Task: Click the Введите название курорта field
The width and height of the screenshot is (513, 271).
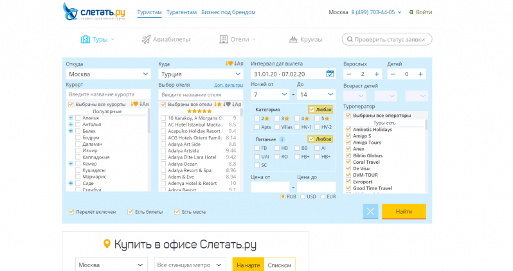Action: (x=108, y=94)
